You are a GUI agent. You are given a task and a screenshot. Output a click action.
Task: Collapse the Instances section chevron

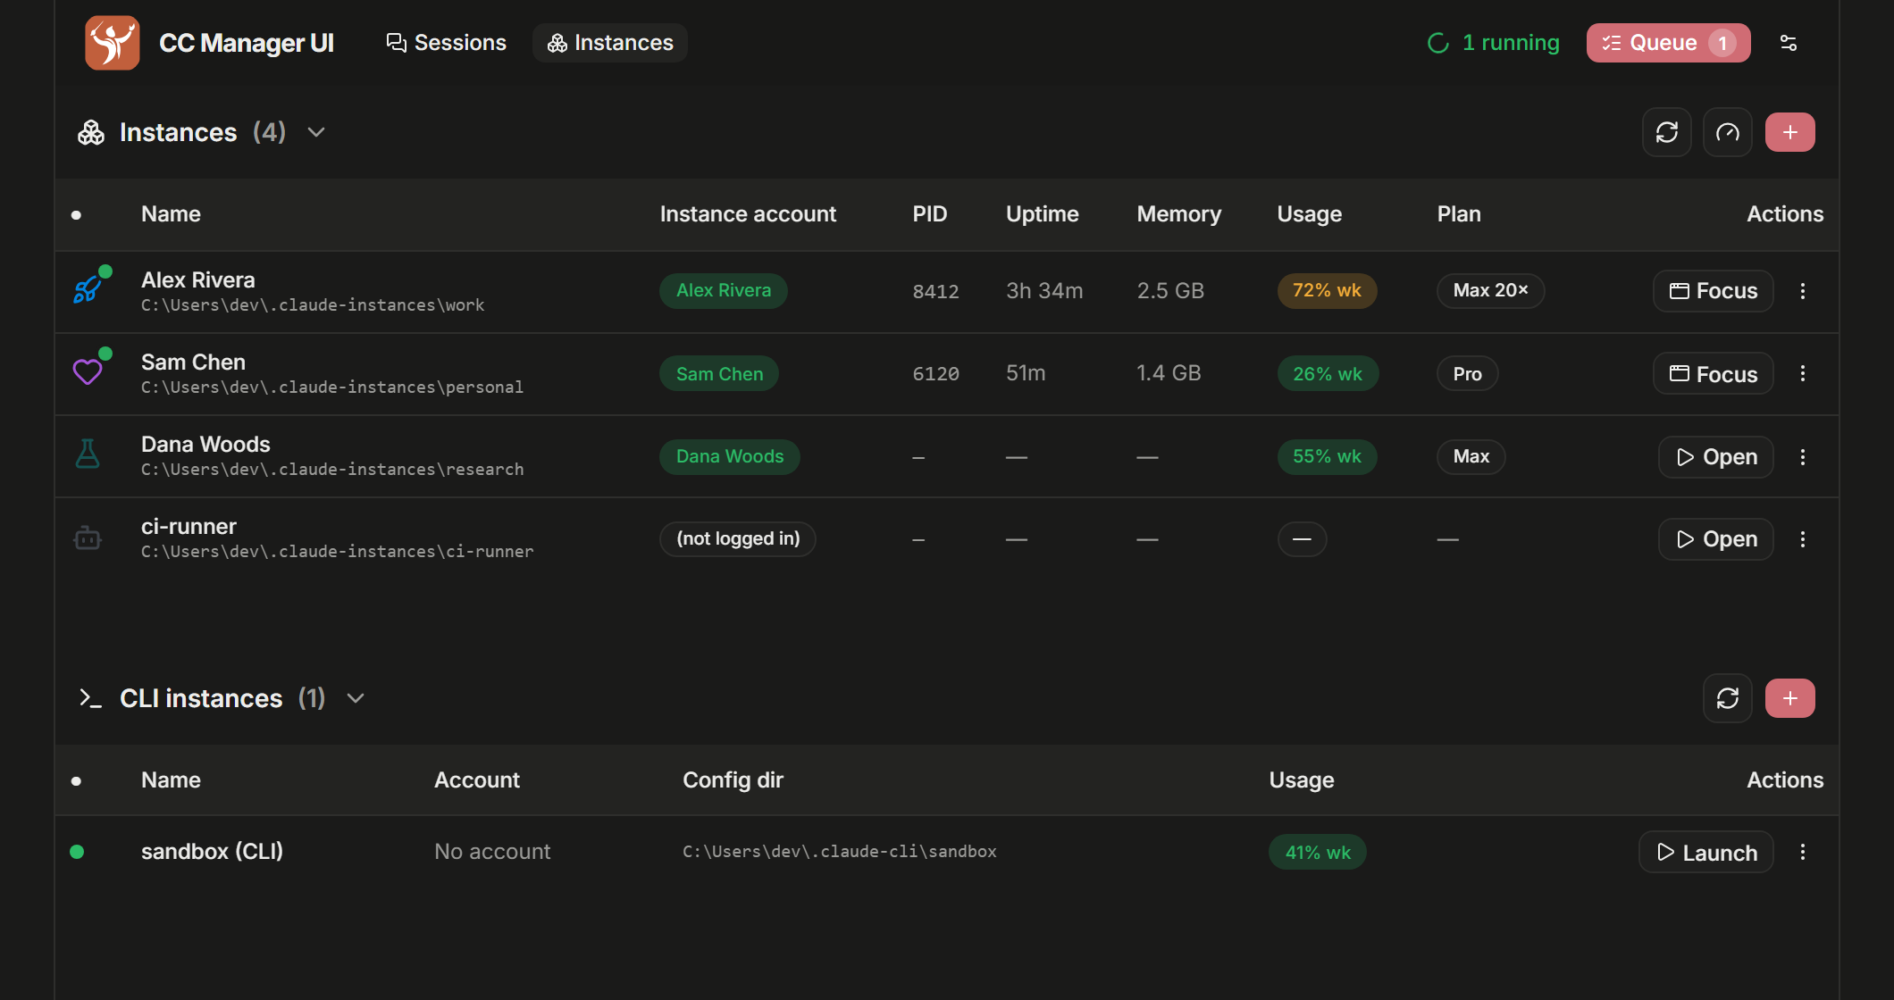pos(316,132)
